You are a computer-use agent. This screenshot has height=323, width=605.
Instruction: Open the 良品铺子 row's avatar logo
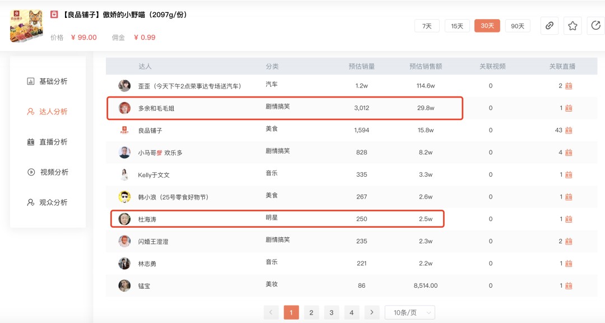pyautogui.click(x=124, y=130)
